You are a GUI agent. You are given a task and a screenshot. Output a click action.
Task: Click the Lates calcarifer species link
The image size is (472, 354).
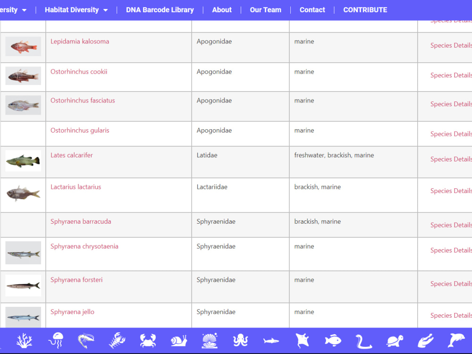72,155
